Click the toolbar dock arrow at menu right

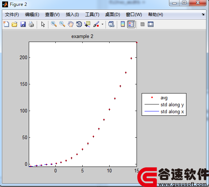pos(203,14)
